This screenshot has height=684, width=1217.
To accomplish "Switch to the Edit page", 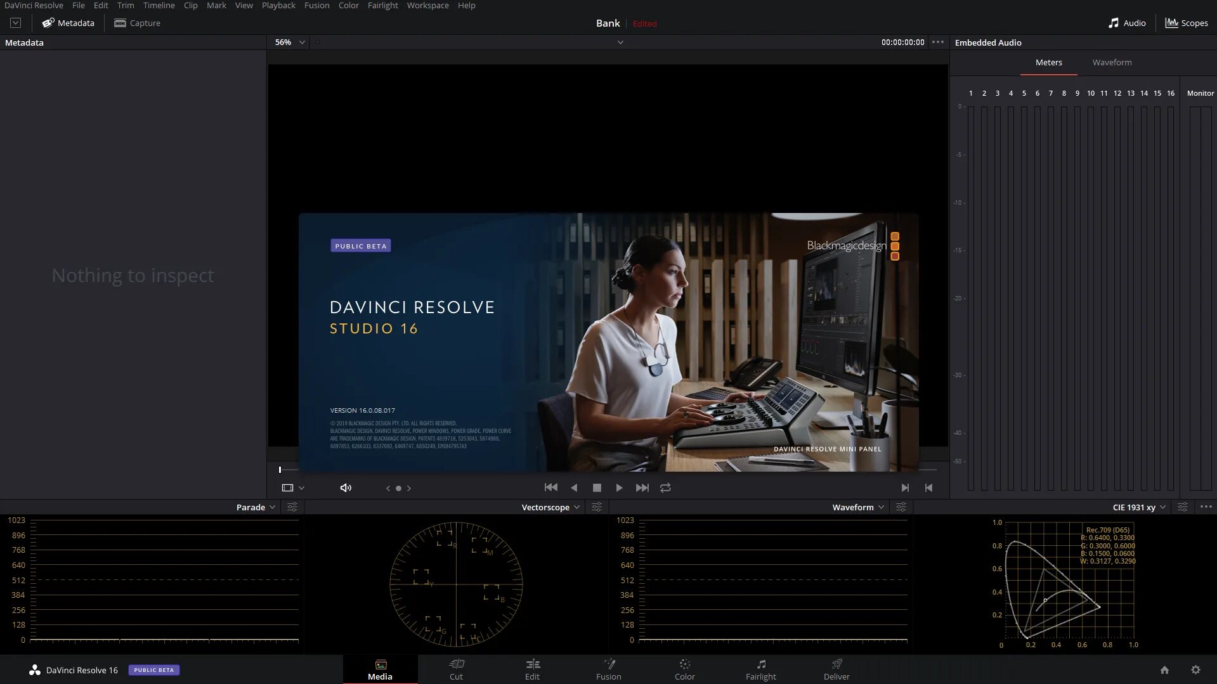I will (x=532, y=669).
